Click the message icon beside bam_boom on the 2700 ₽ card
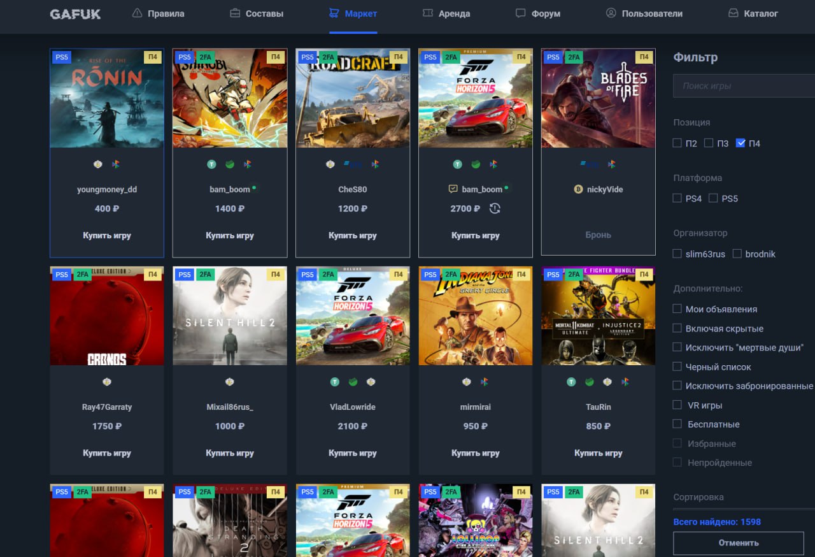 tap(453, 189)
